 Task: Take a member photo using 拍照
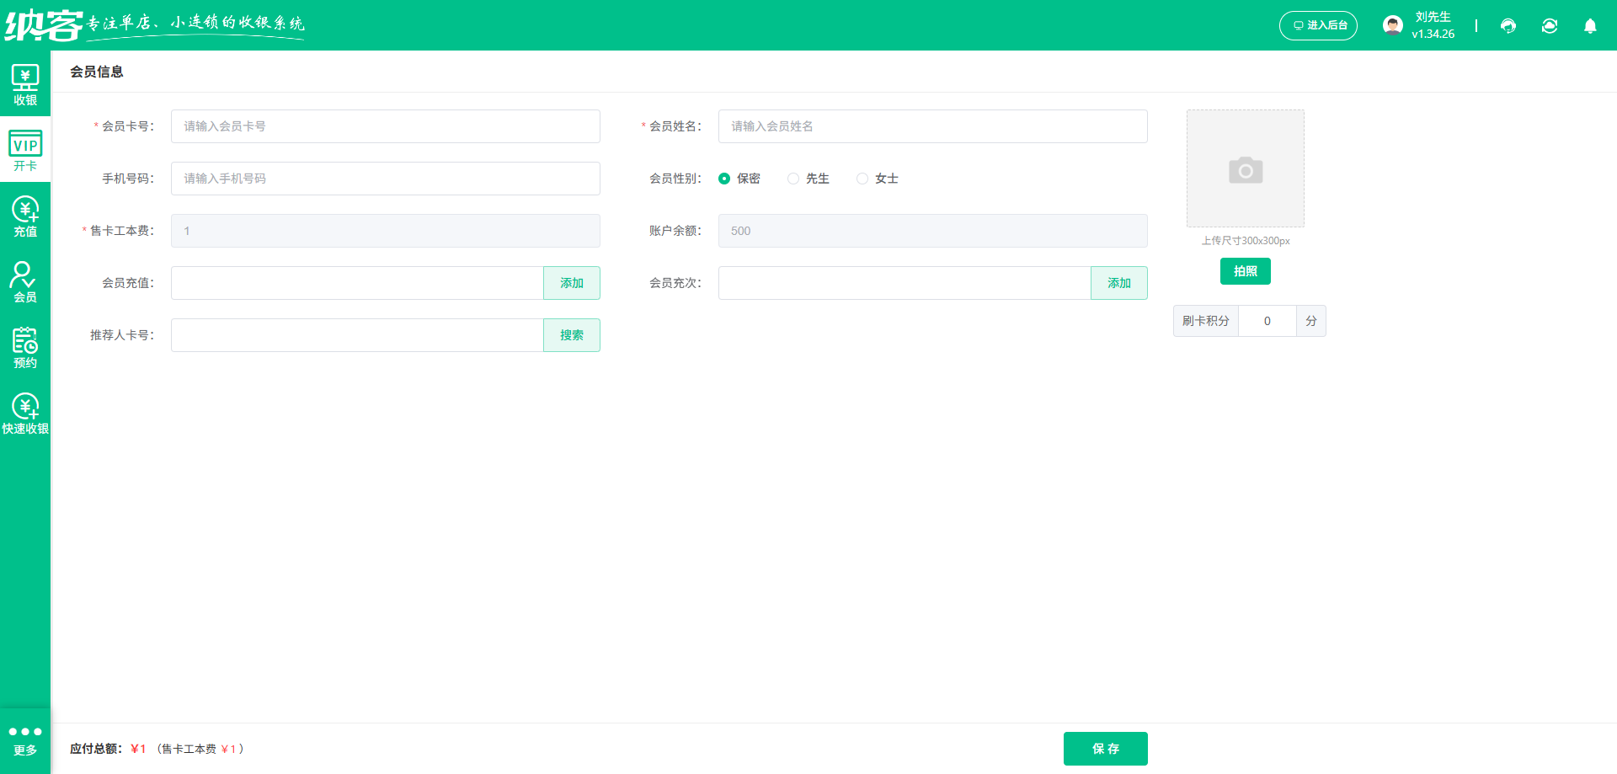click(1245, 270)
